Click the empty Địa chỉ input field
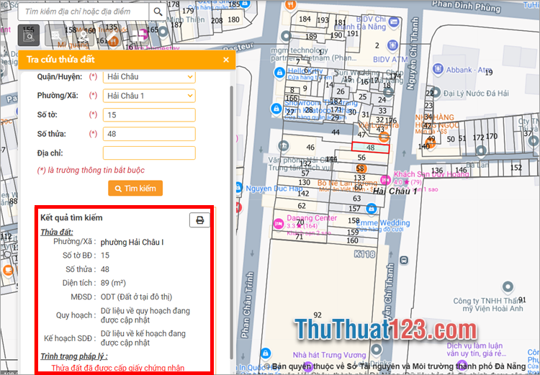The height and width of the screenshot is (375, 540). [x=149, y=153]
